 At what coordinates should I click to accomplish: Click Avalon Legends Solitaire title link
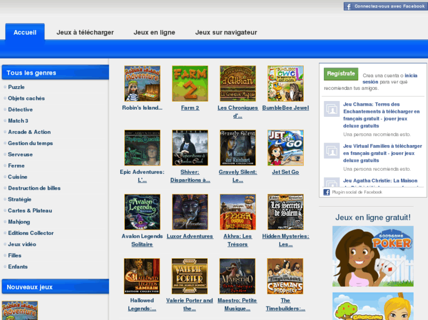[142, 240]
